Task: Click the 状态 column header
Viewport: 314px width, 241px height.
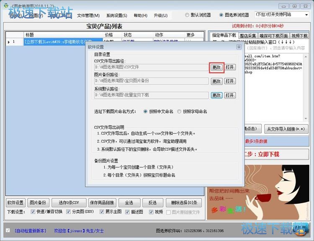Action: tap(137, 35)
